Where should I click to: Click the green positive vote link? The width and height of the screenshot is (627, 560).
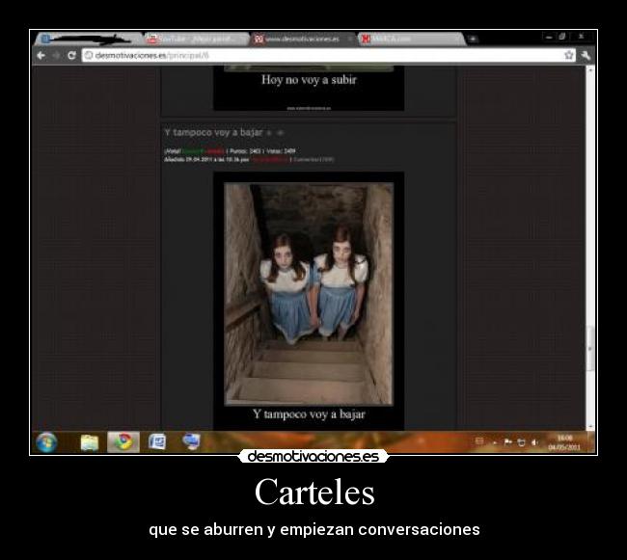point(193,151)
